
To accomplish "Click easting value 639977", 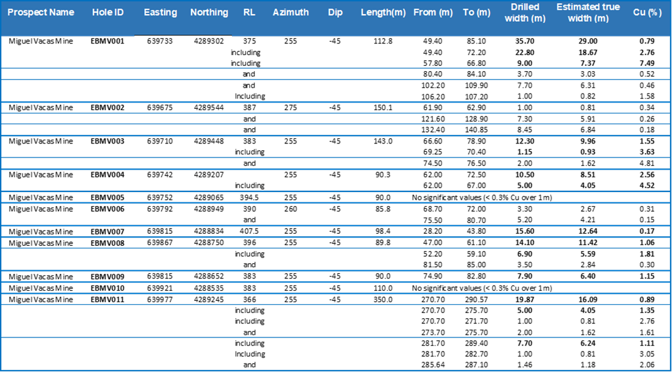I will pos(160,299).
